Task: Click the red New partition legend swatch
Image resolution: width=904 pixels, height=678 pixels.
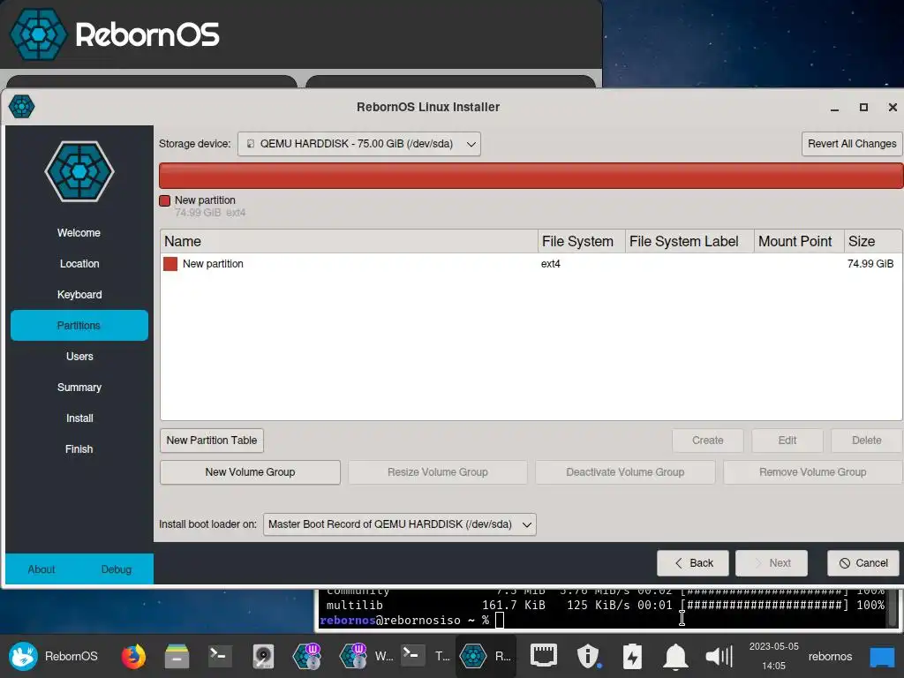Action: click(x=165, y=200)
